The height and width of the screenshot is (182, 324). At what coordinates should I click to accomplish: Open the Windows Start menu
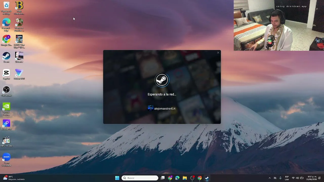[x=117, y=178]
